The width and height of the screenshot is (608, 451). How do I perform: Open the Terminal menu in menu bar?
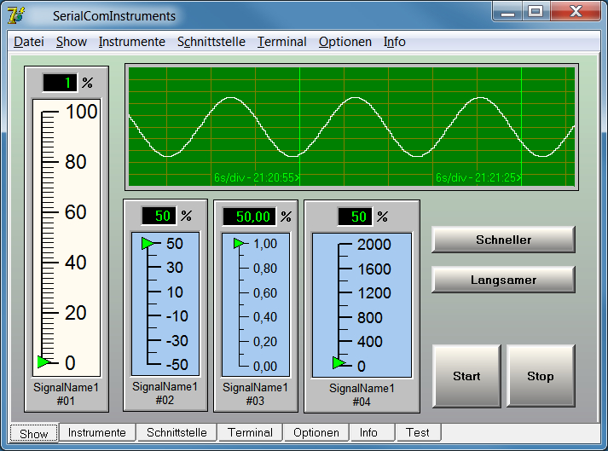pos(282,42)
